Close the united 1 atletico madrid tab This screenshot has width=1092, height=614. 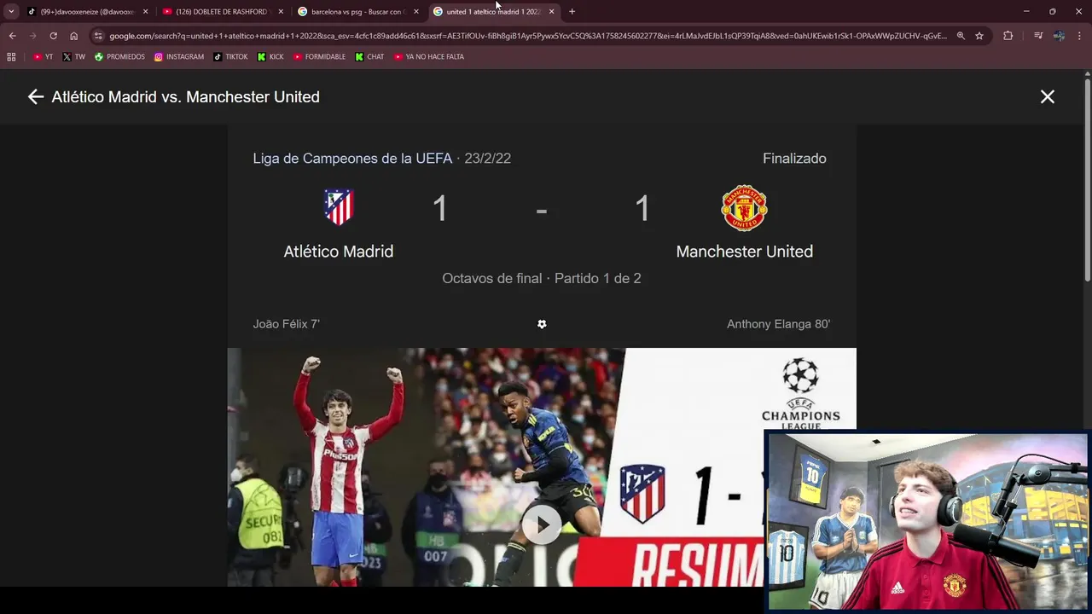pos(552,12)
